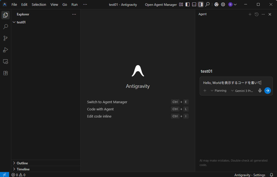This screenshot has width=277, height=177.
Task: Open errors and warnings count in status bar
Action: [x=18, y=175]
